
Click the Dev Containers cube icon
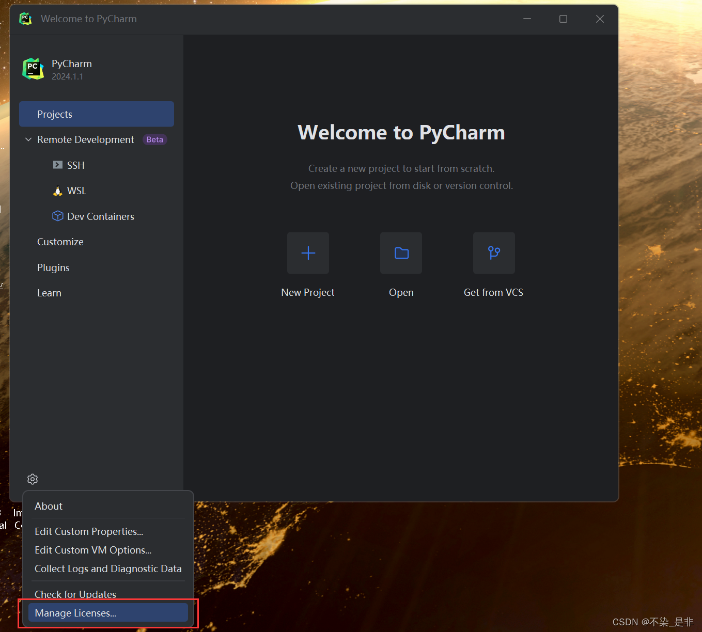click(x=58, y=216)
